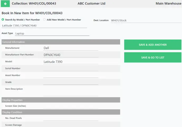The height and width of the screenshot is (127, 182).
Task: Click the Screen Size (inches) field
Action: coord(71,106)
